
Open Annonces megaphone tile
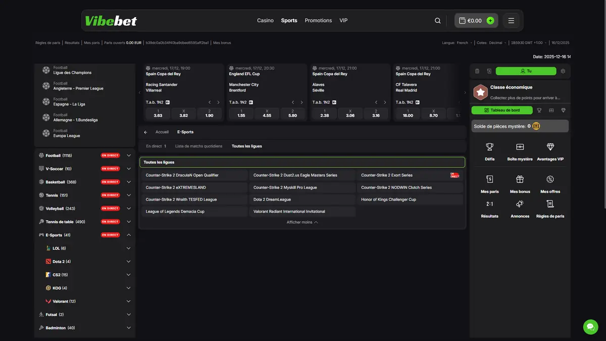(520, 209)
